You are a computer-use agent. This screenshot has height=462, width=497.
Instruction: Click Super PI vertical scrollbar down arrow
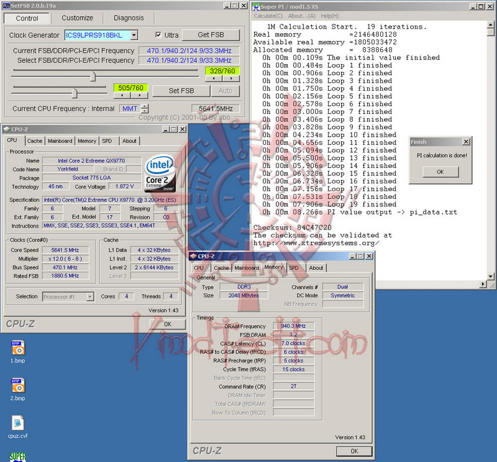[490, 276]
